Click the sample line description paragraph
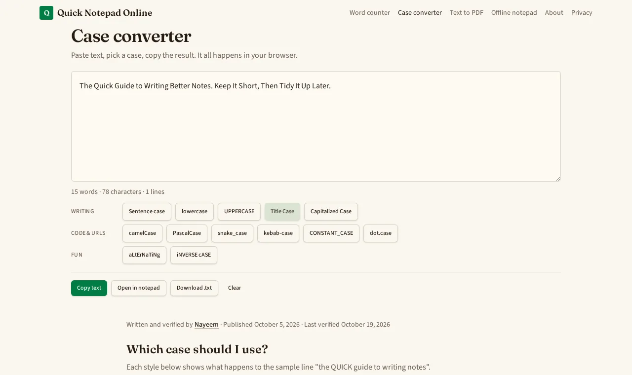The width and height of the screenshot is (632, 375). [x=278, y=367]
